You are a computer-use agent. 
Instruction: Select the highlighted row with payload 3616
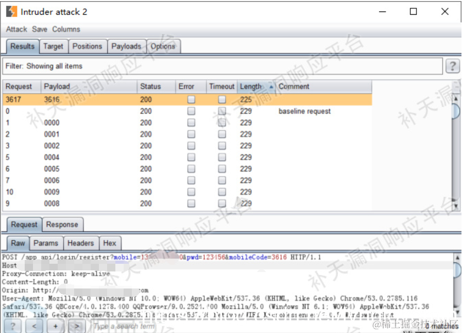(x=187, y=99)
